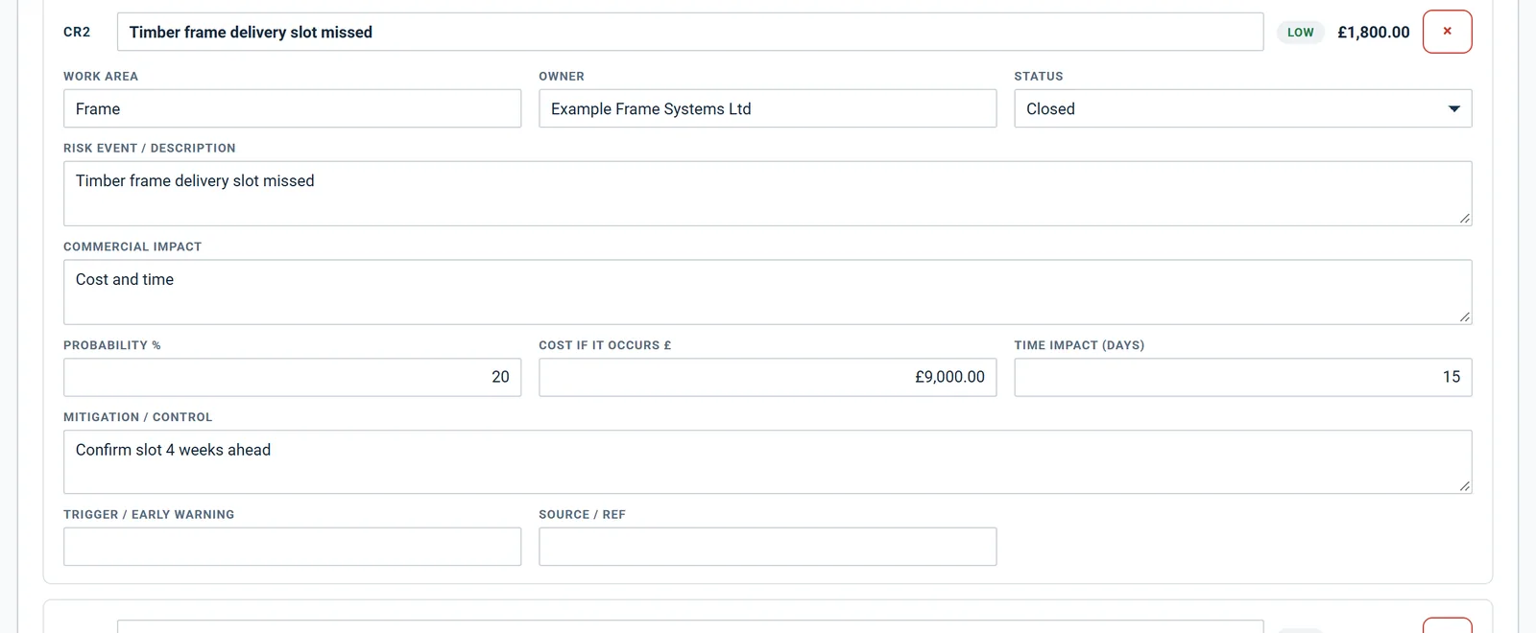1536x633 pixels.
Task: Click the Probability % field showing 20
Action: [292, 377]
